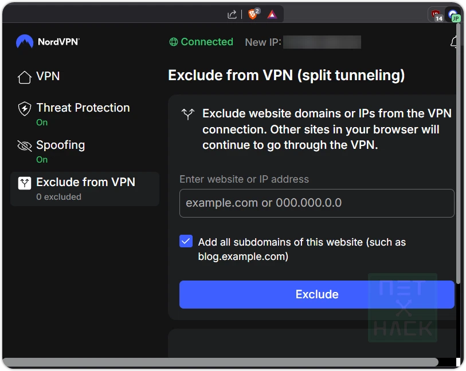Viewport: 466px width, 371px height.
Task: Click the globe icon next to Connected
Action: [x=173, y=42]
